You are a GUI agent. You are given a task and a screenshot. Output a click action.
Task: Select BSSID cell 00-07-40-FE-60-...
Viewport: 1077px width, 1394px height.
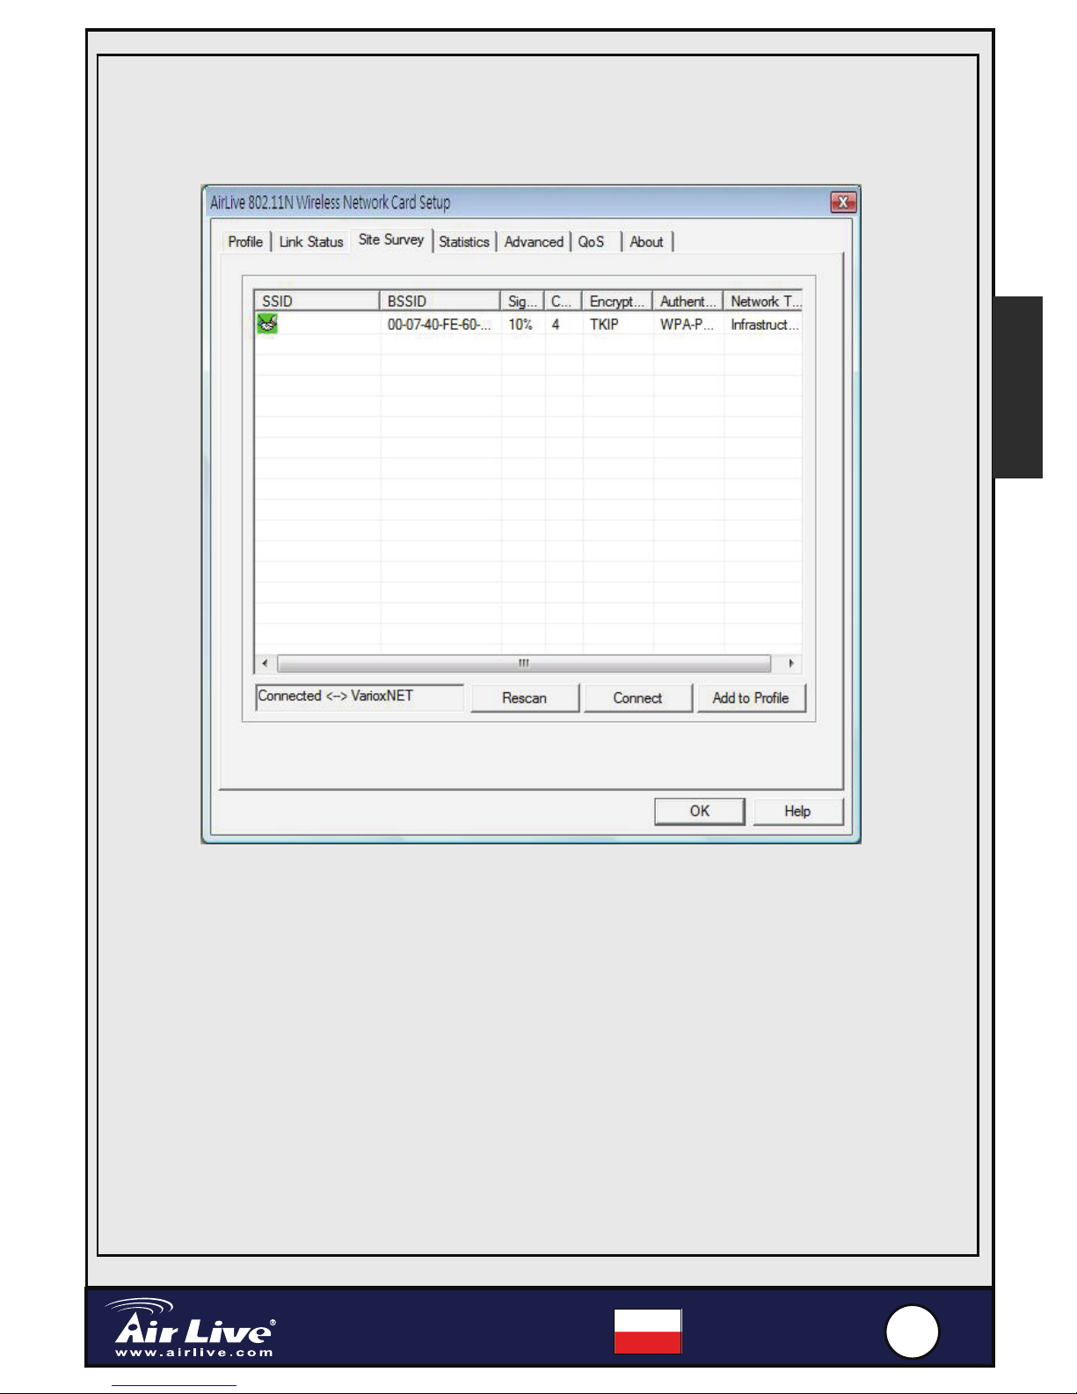[x=439, y=325]
